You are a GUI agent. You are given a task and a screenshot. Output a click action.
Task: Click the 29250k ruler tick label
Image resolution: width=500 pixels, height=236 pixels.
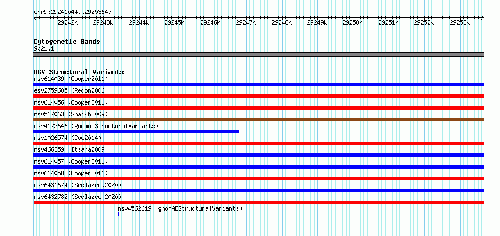tap(353, 22)
